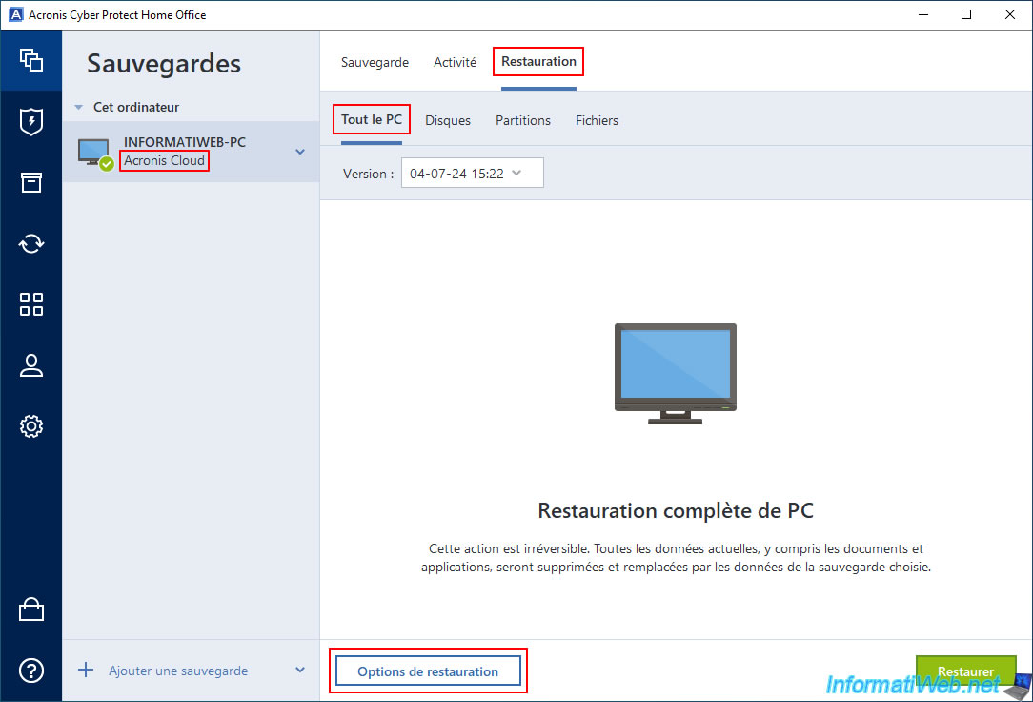Open the Version date dropdown
This screenshot has height=702, width=1033.
click(x=473, y=173)
